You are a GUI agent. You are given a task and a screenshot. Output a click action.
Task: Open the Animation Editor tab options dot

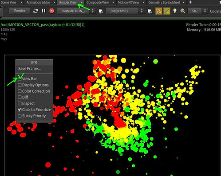[x=55, y=2]
